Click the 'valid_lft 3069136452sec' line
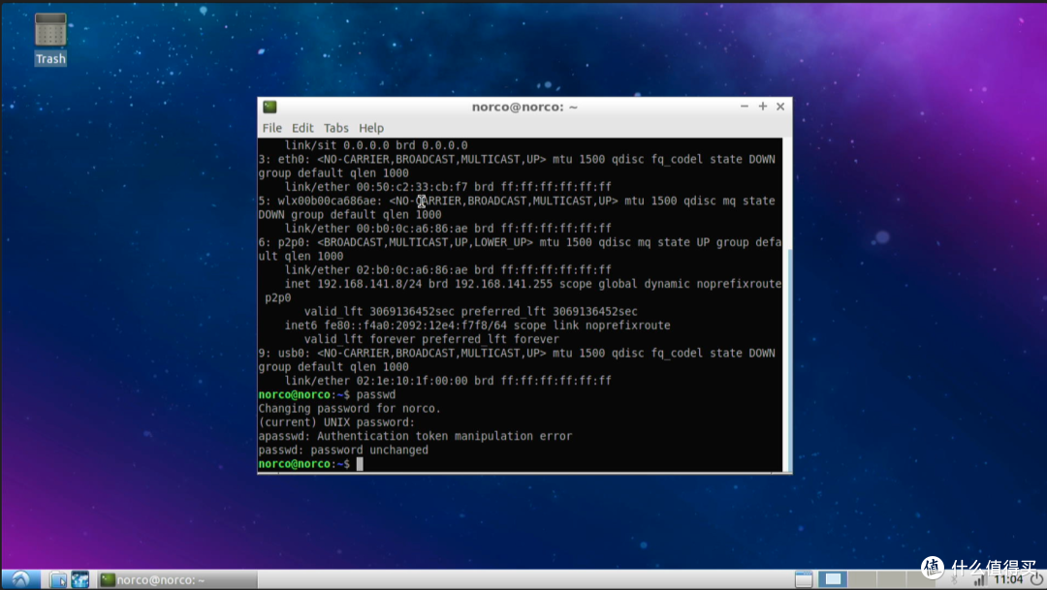This screenshot has width=1047, height=590. click(471, 312)
